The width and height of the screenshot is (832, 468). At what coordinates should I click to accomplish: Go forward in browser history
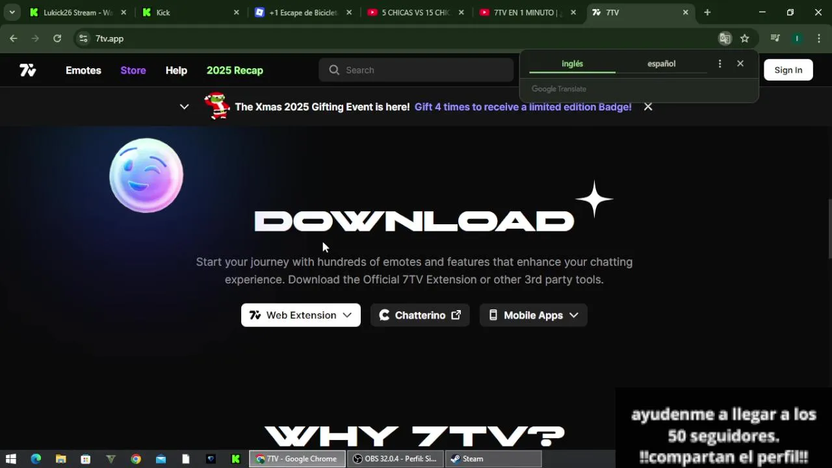click(35, 38)
